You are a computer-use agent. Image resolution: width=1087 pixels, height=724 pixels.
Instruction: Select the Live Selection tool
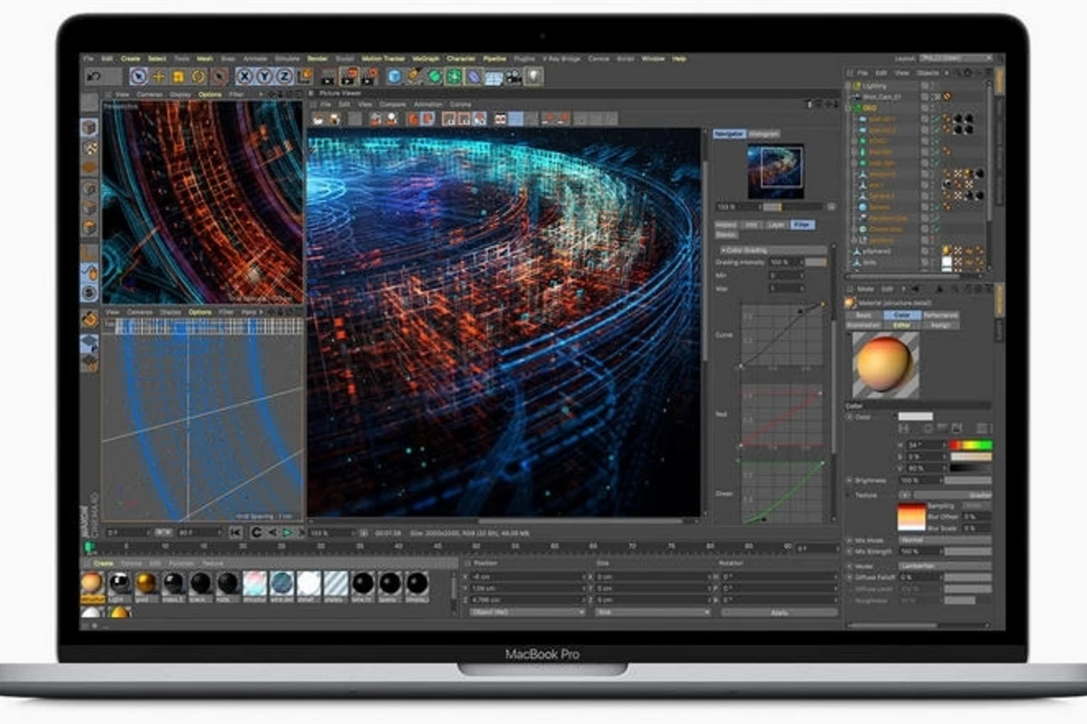(139, 77)
